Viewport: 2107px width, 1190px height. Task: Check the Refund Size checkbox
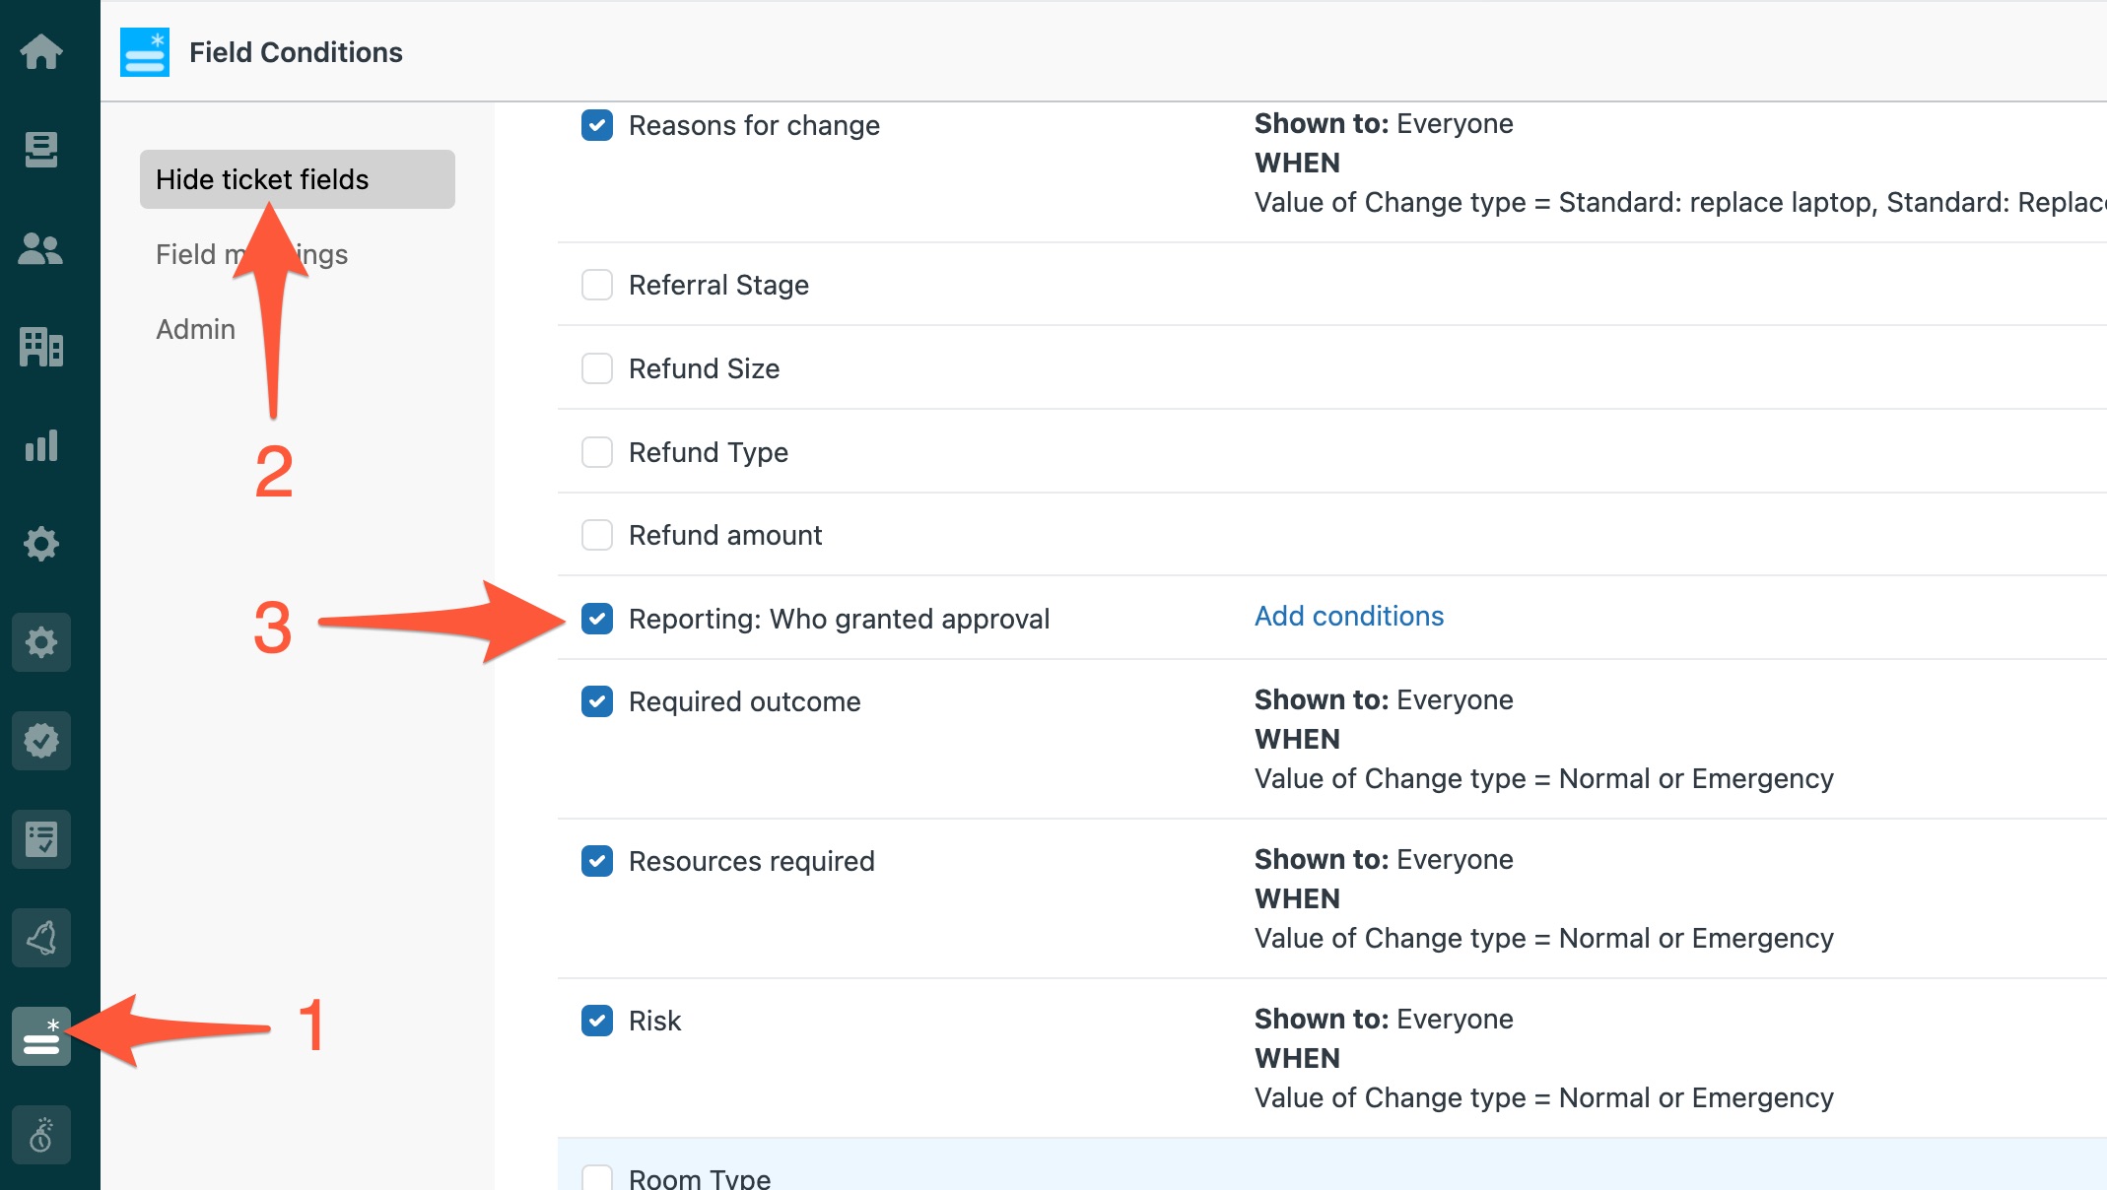[x=597, y=368]
